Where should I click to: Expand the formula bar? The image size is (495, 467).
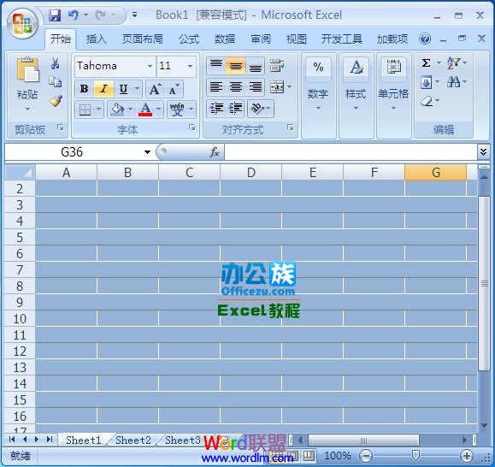point(483,152)
